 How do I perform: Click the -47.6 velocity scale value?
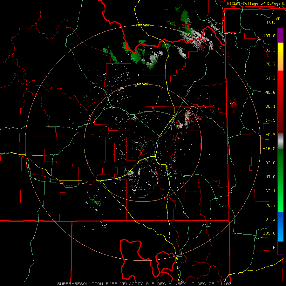pyautogui.click(x=269, y=177)
